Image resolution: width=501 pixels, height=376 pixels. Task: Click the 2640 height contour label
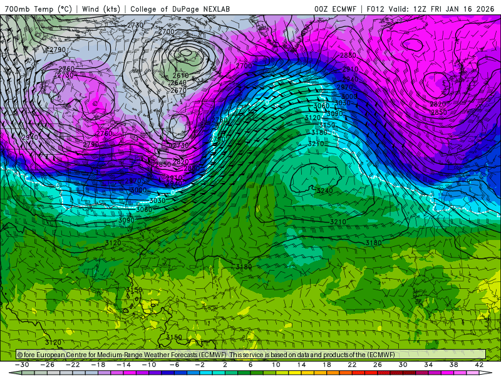point(178,83)
